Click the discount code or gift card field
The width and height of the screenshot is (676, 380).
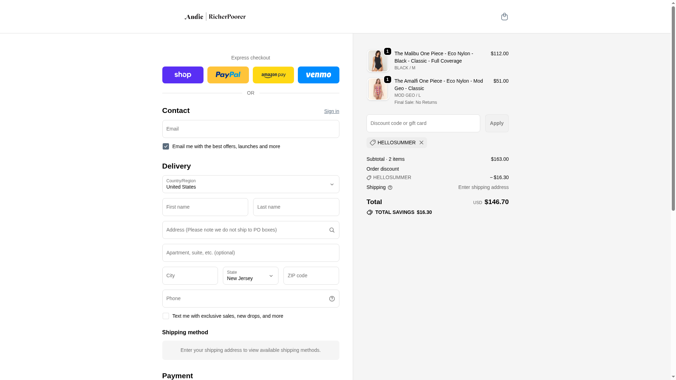pyautogui.click(x=423, y=123)
